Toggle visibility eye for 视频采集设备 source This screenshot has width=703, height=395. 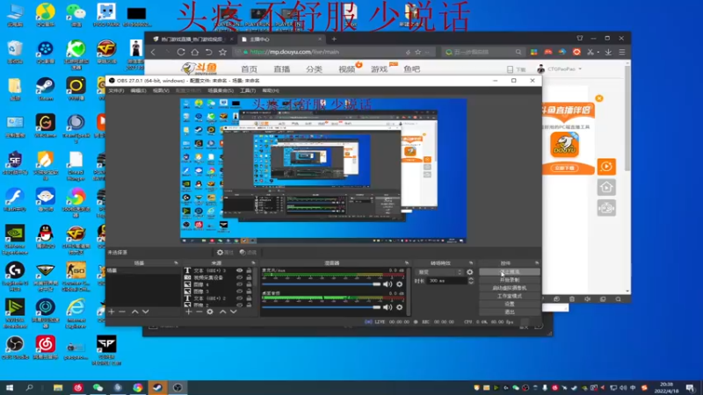(239, 277)
